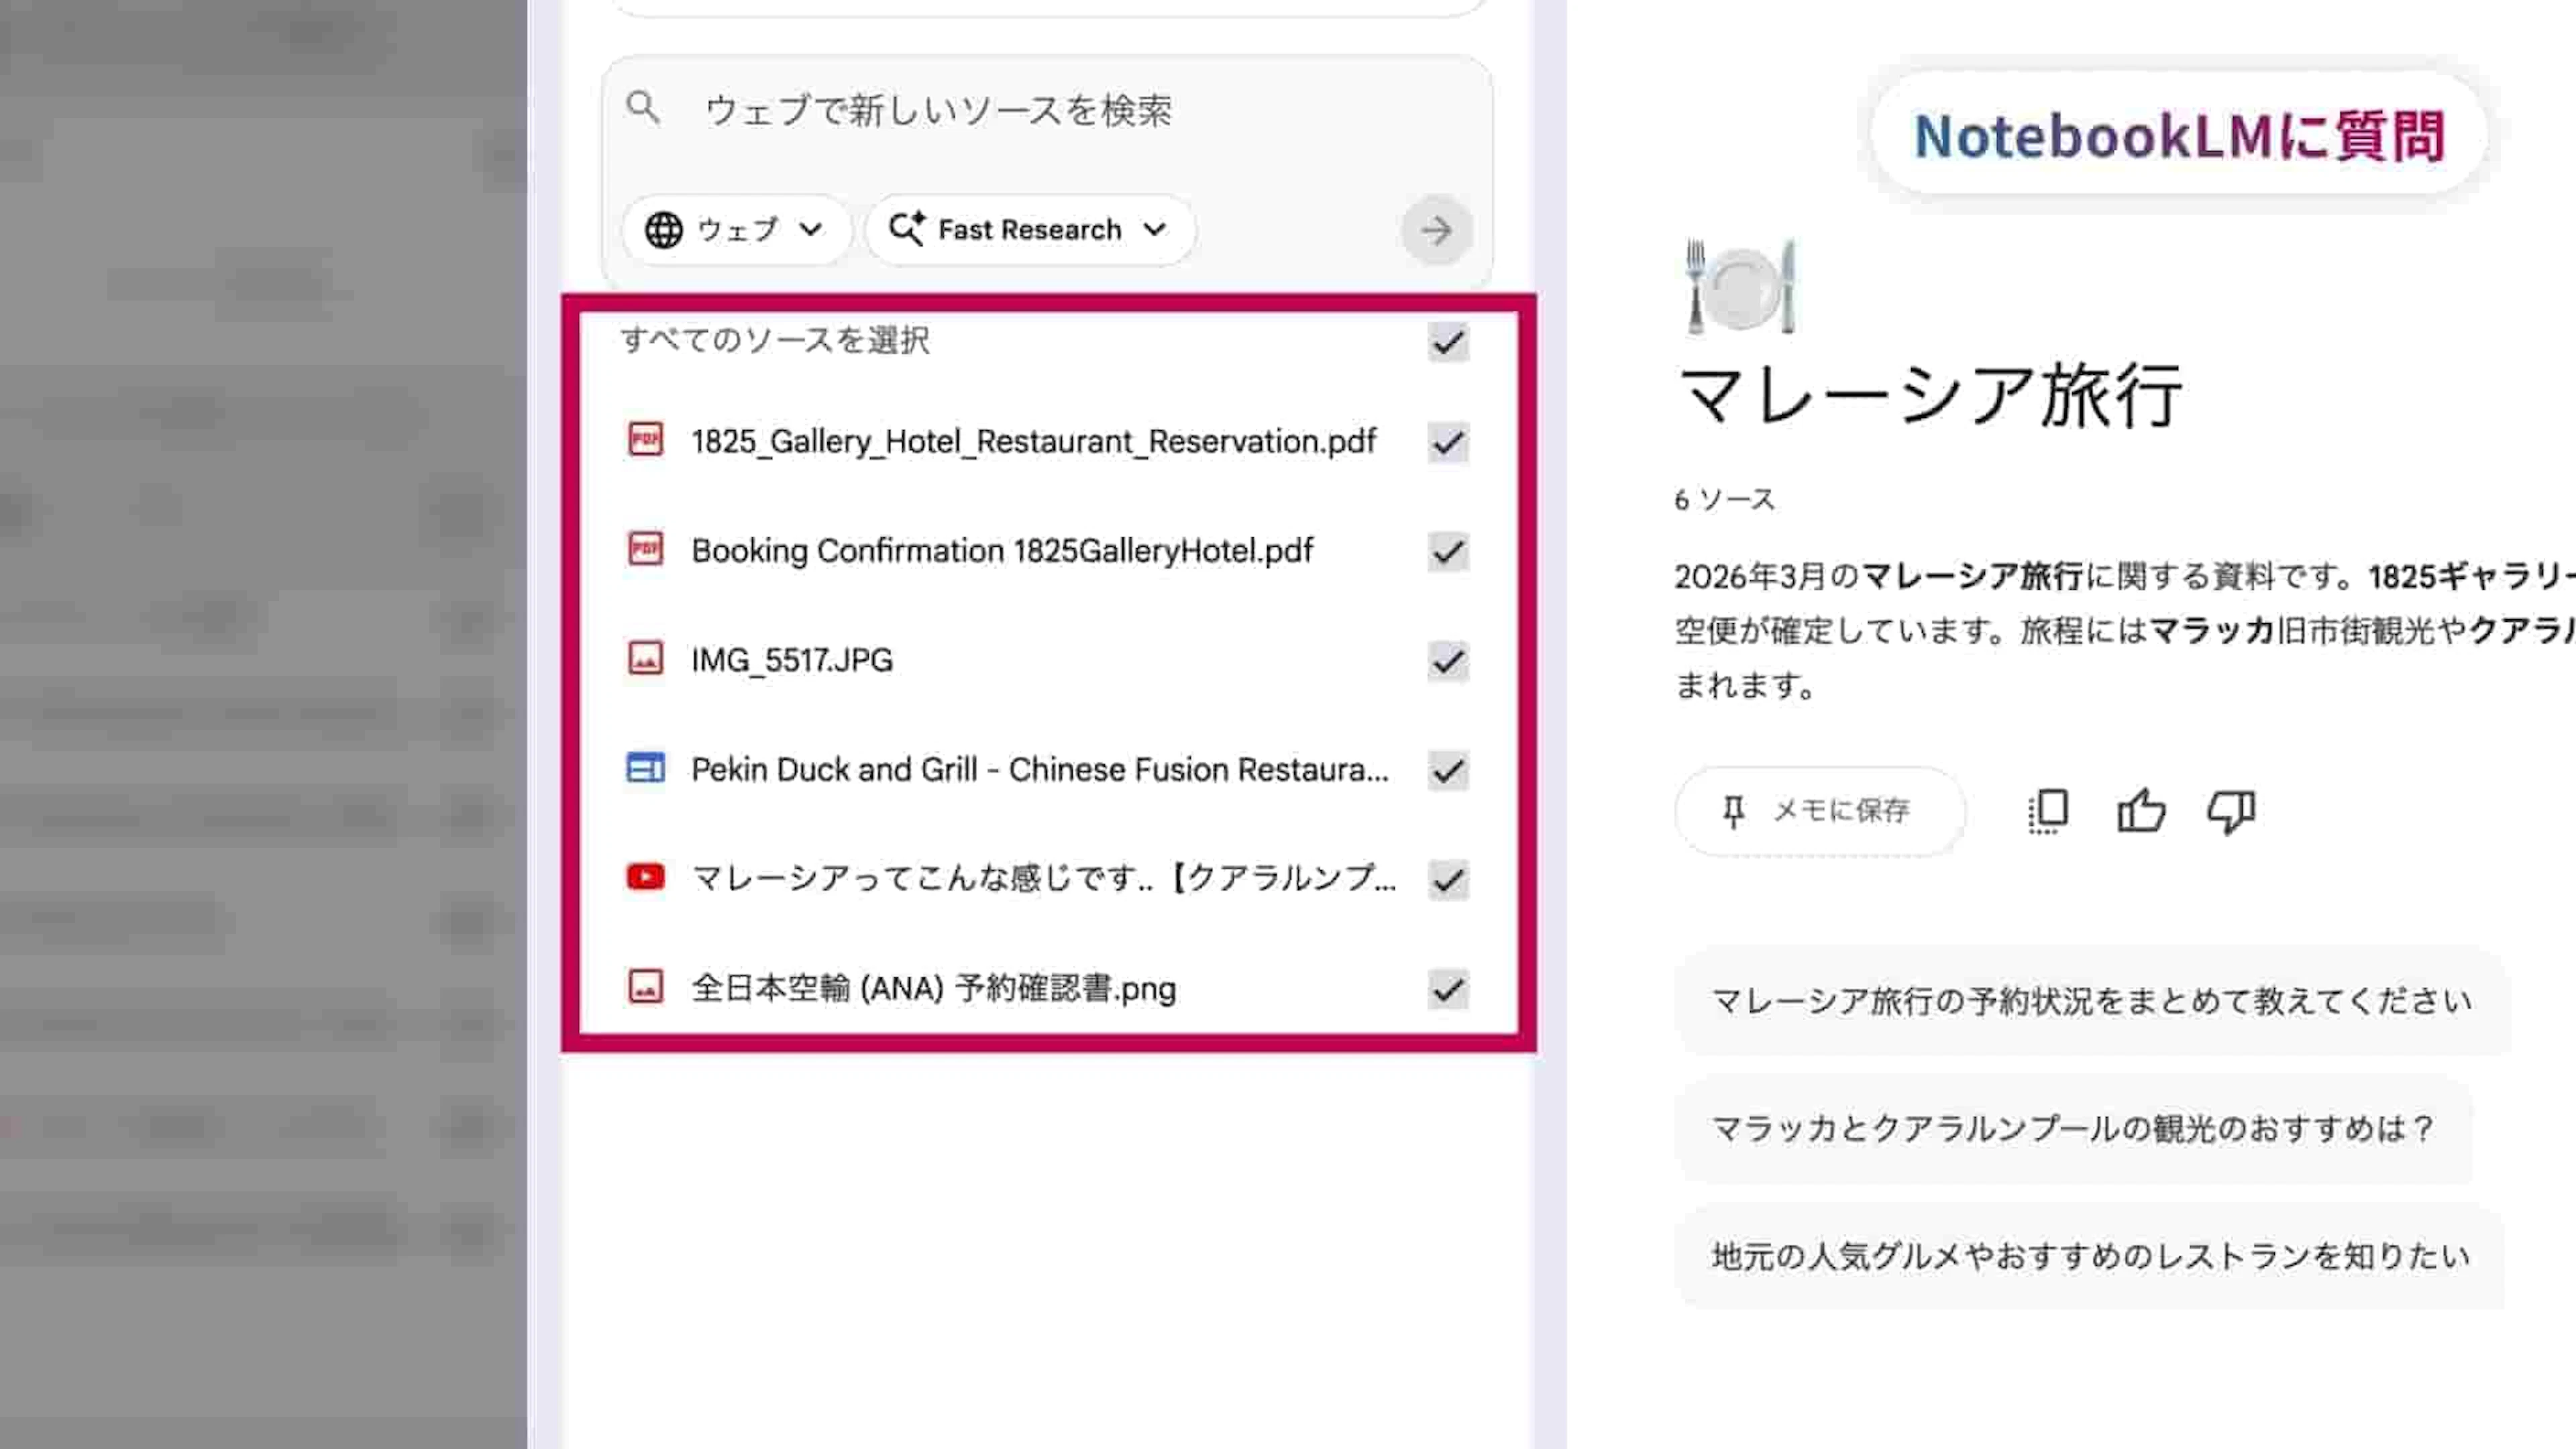
Task: Open the Pekin Duck and Grill source
Action: [x=1039, y=769]
